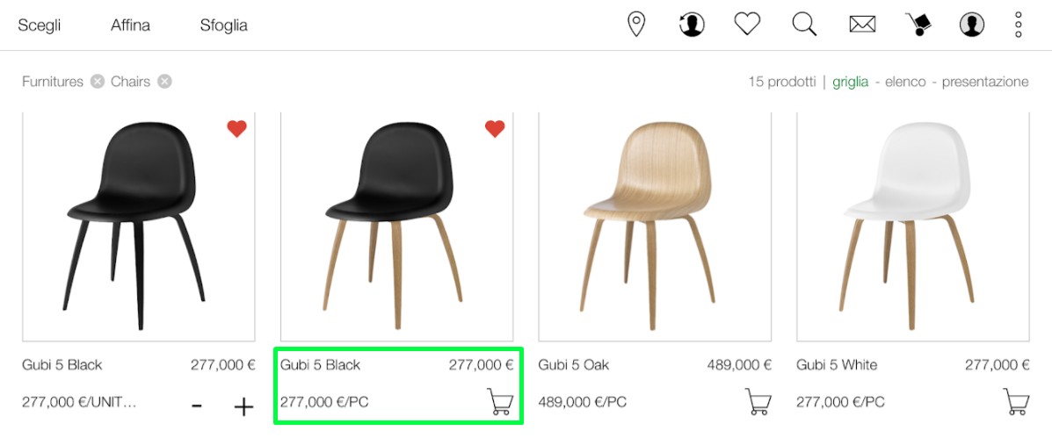The image size is (1052, 438).
Task: Switch to elenco list view
Action: click(x=905, y=82)
